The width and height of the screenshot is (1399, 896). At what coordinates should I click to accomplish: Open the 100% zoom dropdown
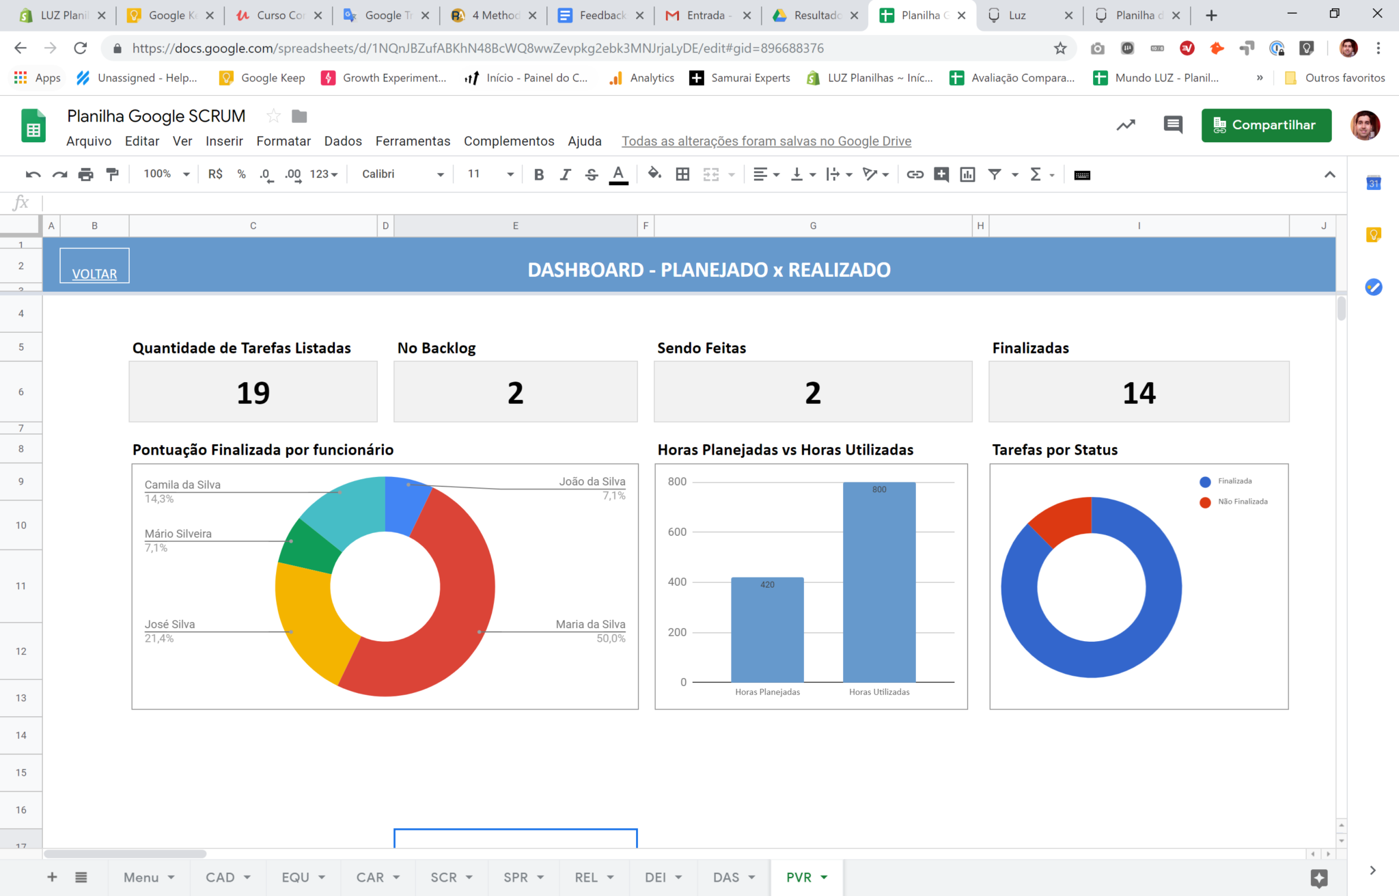[x=164, y=174]
